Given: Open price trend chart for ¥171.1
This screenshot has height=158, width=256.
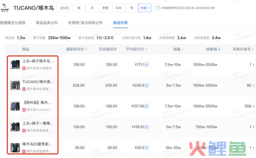Looking at the screenshot, I should click(147, 65).
